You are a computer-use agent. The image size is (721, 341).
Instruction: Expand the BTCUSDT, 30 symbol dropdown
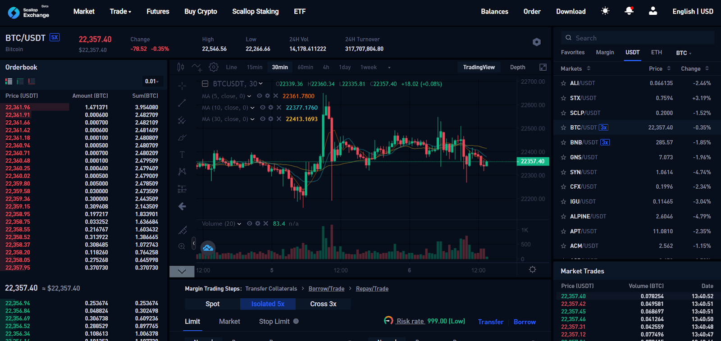(x=260, y=84)
